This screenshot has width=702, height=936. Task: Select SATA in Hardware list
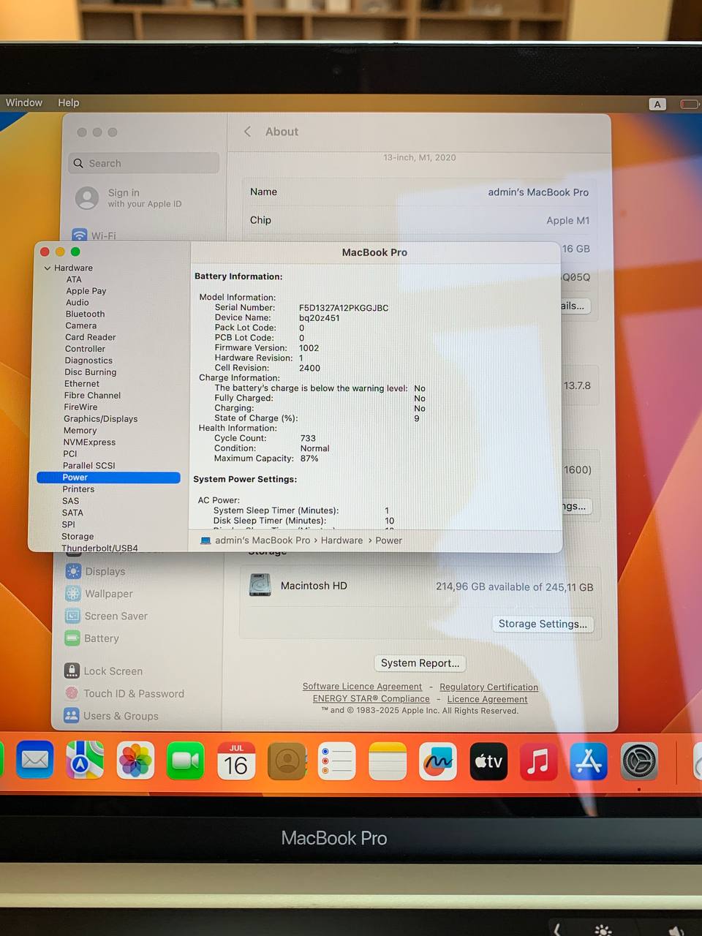pyautogui.click(x=72, y=513)
